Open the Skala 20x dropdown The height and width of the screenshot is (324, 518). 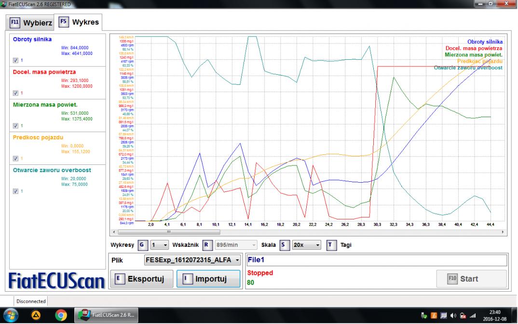pyautogui.click(x=306, y=245)
